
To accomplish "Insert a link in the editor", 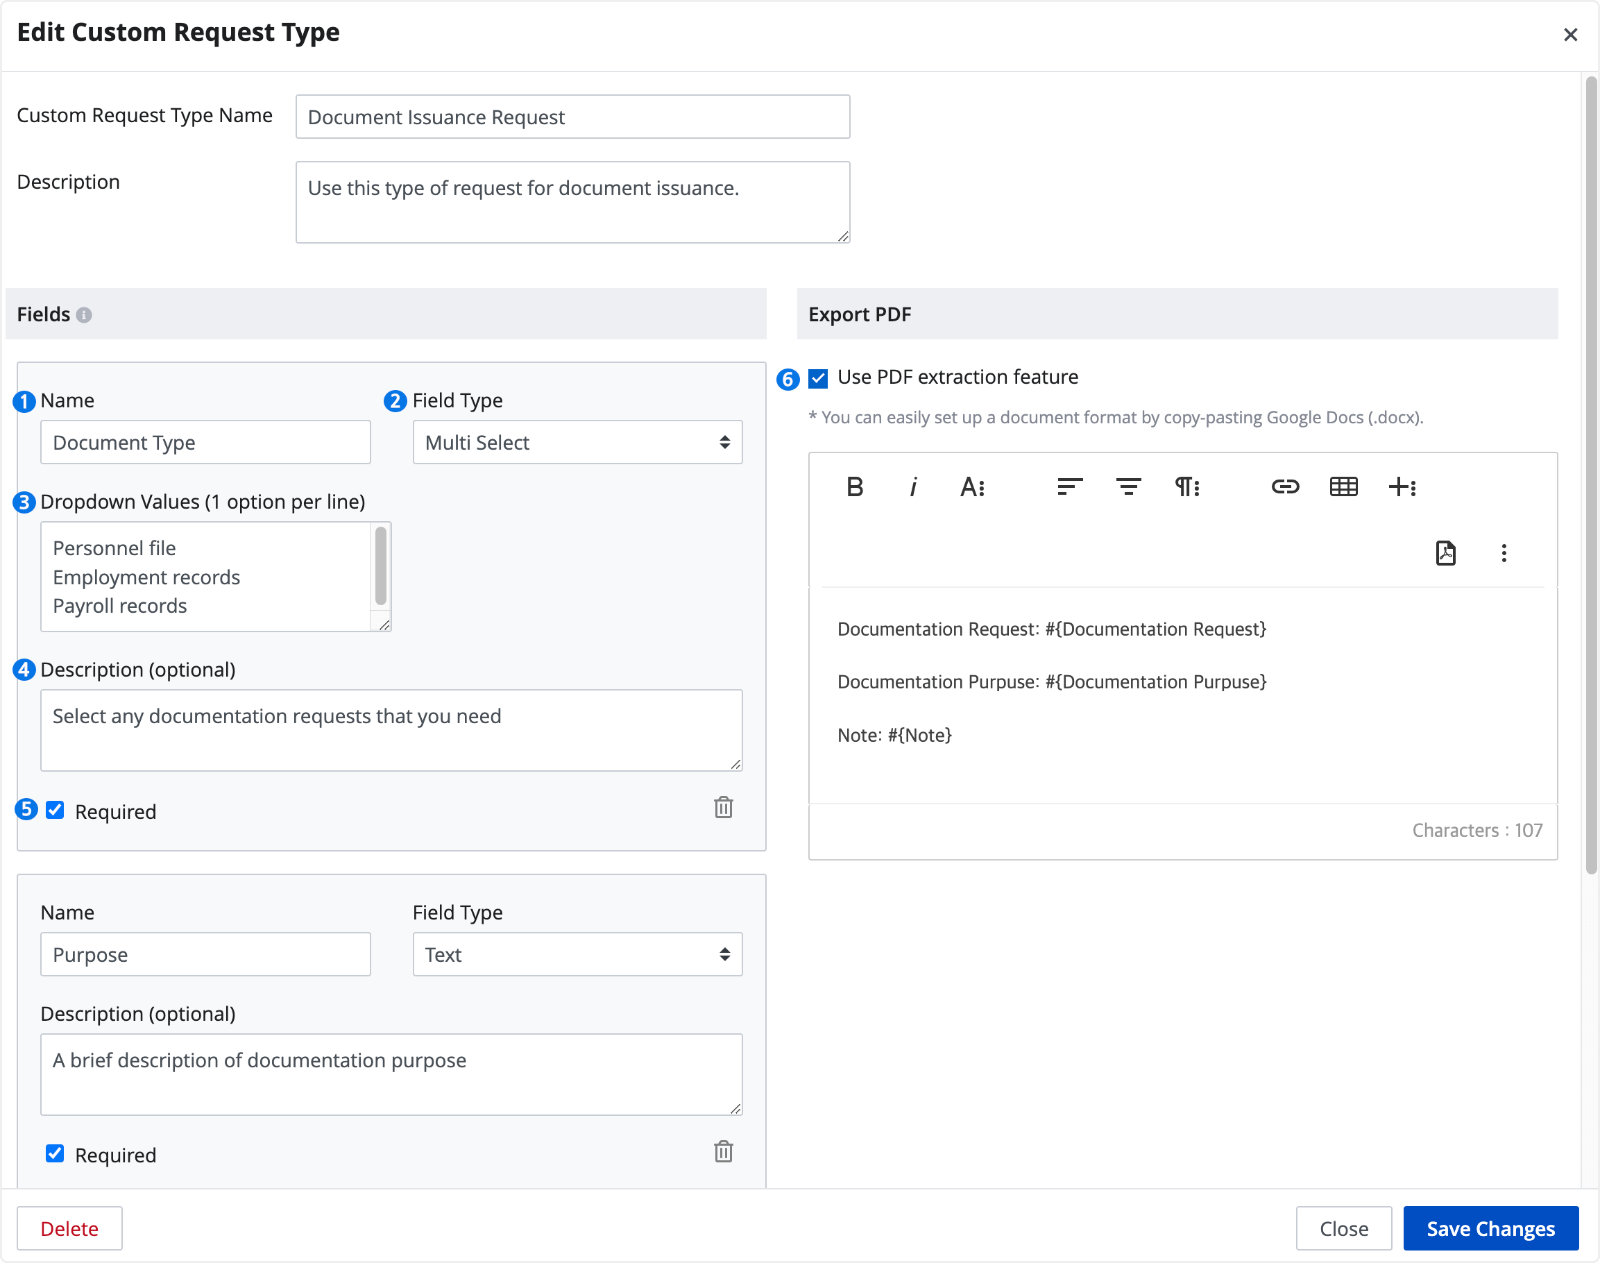I will pyautogui.click(x=1285, y=486).
